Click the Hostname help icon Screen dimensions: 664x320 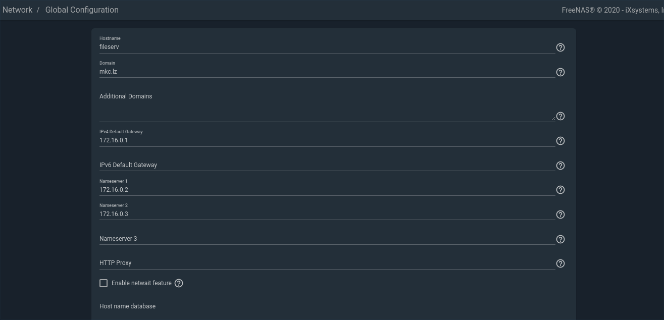[x=560, y=47]
